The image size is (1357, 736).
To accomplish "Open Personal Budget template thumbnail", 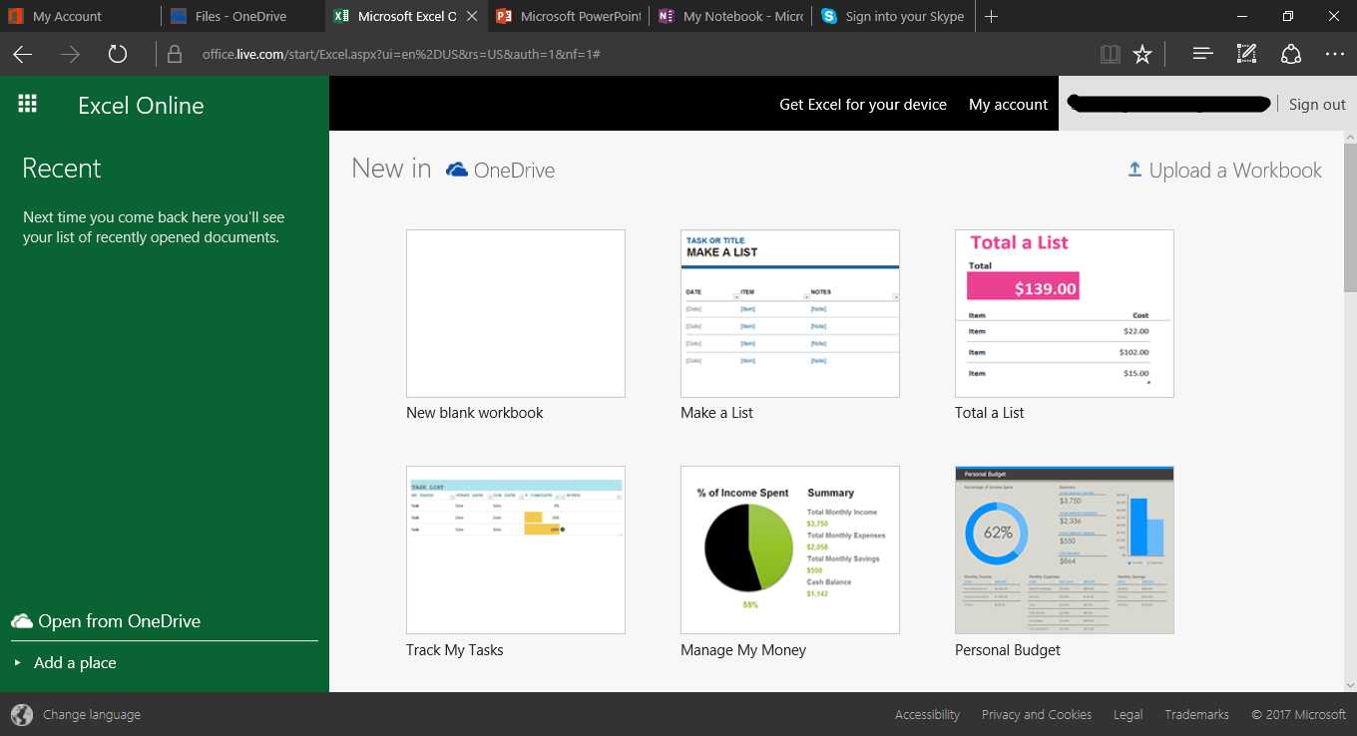I will [1065, 550].
